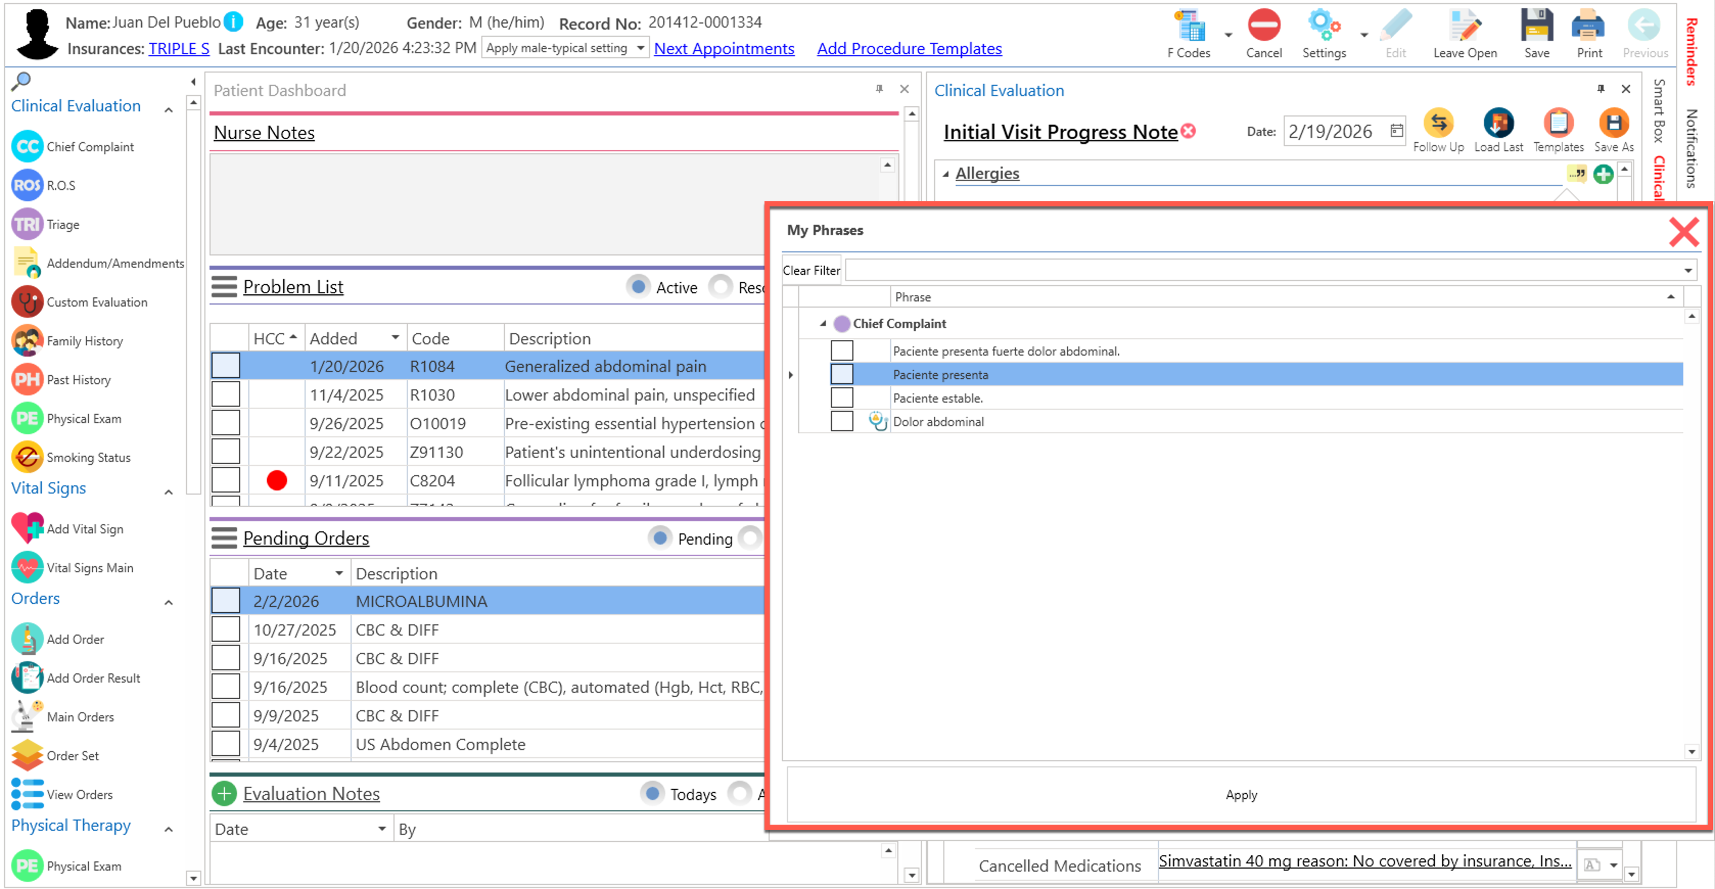1715x889 pixels.
Task: Open the Clear Filter combo box dropdown
Action: tap(1688, 271)
